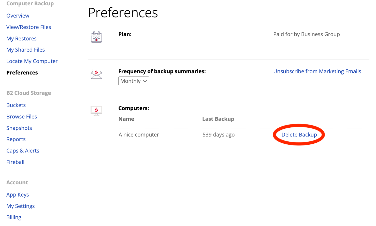376x226 pixels.
Task: Open the Monthly frequency dropdown
Action: coord(134,81)
